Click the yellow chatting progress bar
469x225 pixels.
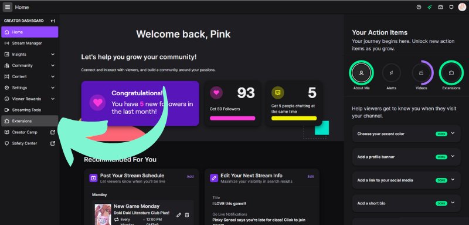click(294, 118)
